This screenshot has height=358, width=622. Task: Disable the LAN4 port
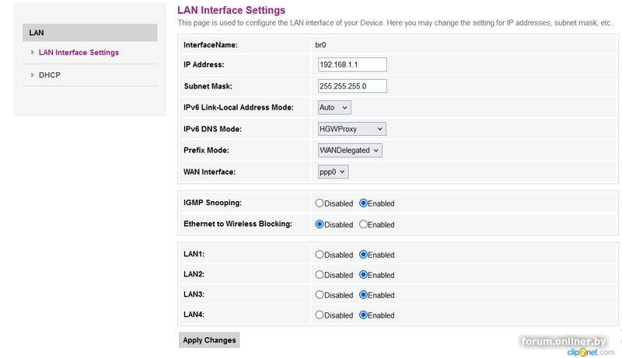click(320, 315)
